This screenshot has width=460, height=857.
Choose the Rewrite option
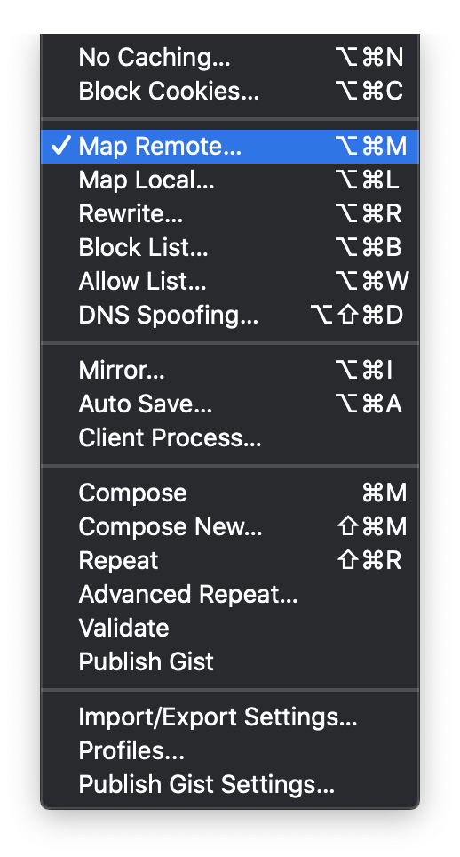230,213
